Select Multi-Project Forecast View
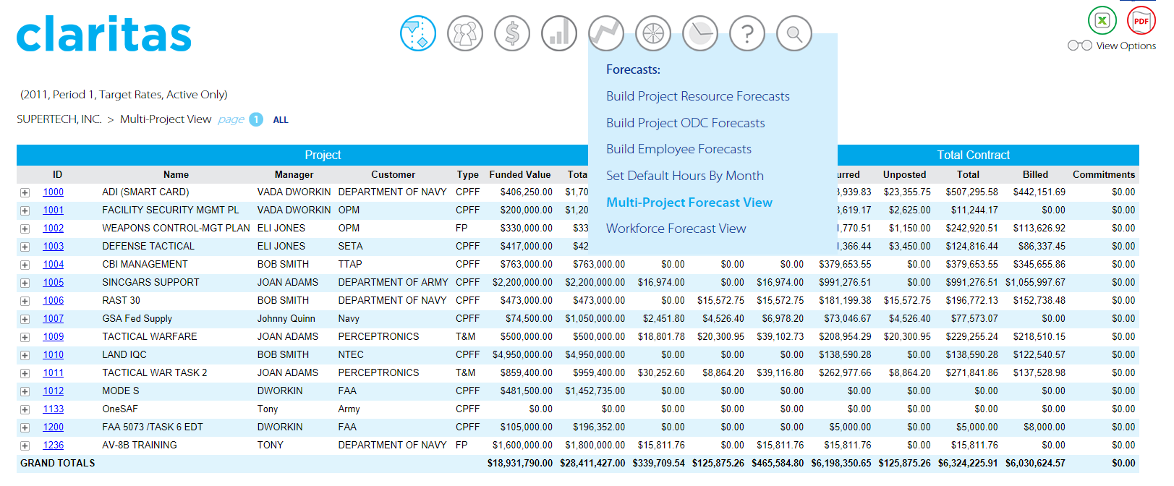 click(689, 202)
